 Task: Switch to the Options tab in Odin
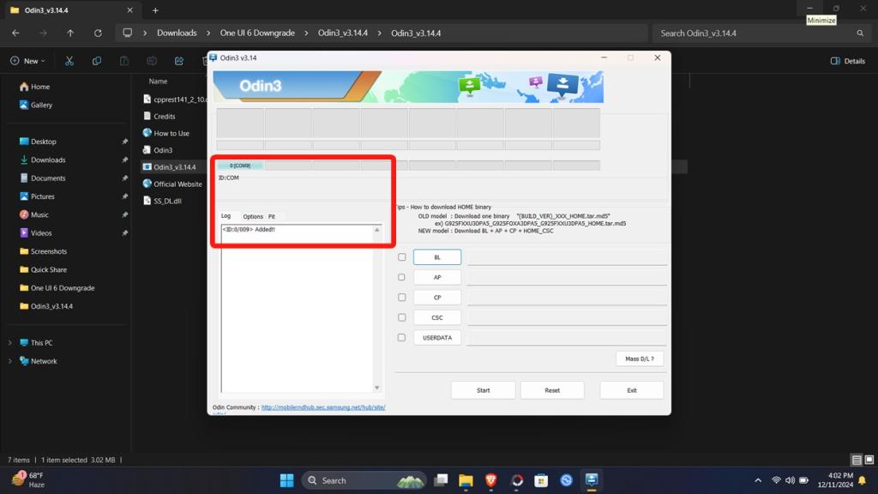coord(253,216)
